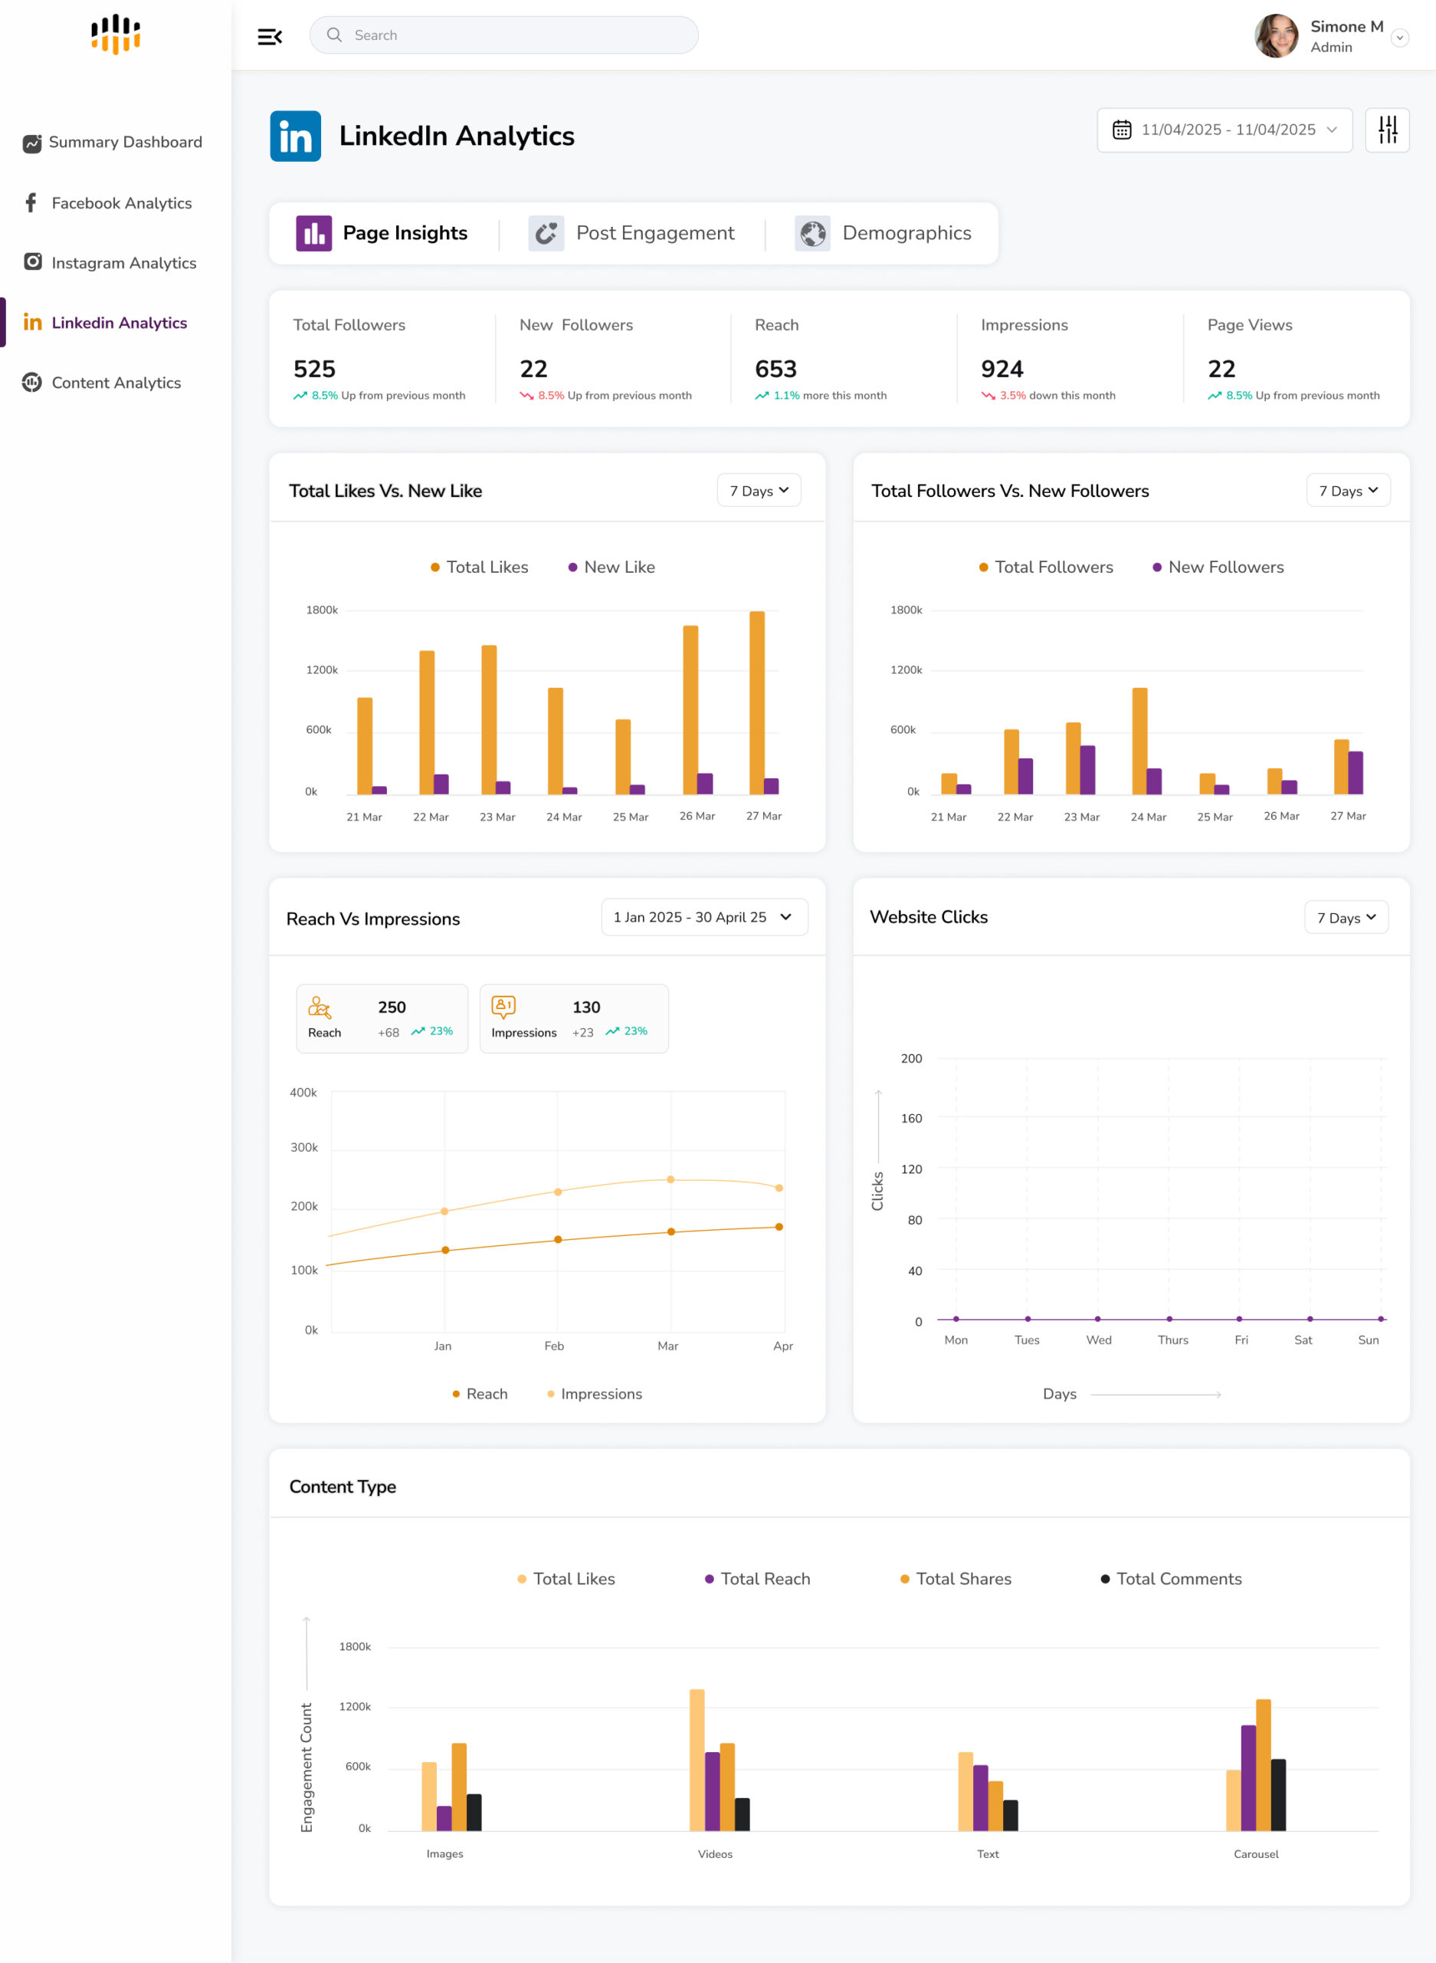1436x1963 pixels.
Task: Click the Impressions stat card icon
Action: pos(503,1007)
